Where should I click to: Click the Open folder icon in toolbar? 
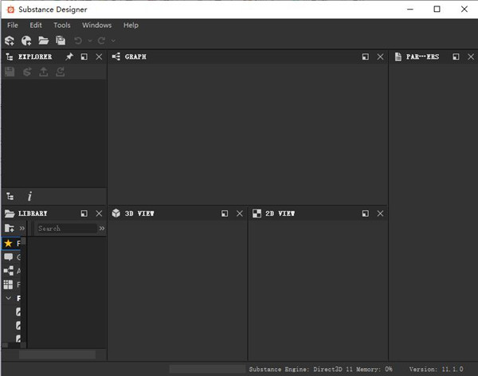[x=43, y=41]
